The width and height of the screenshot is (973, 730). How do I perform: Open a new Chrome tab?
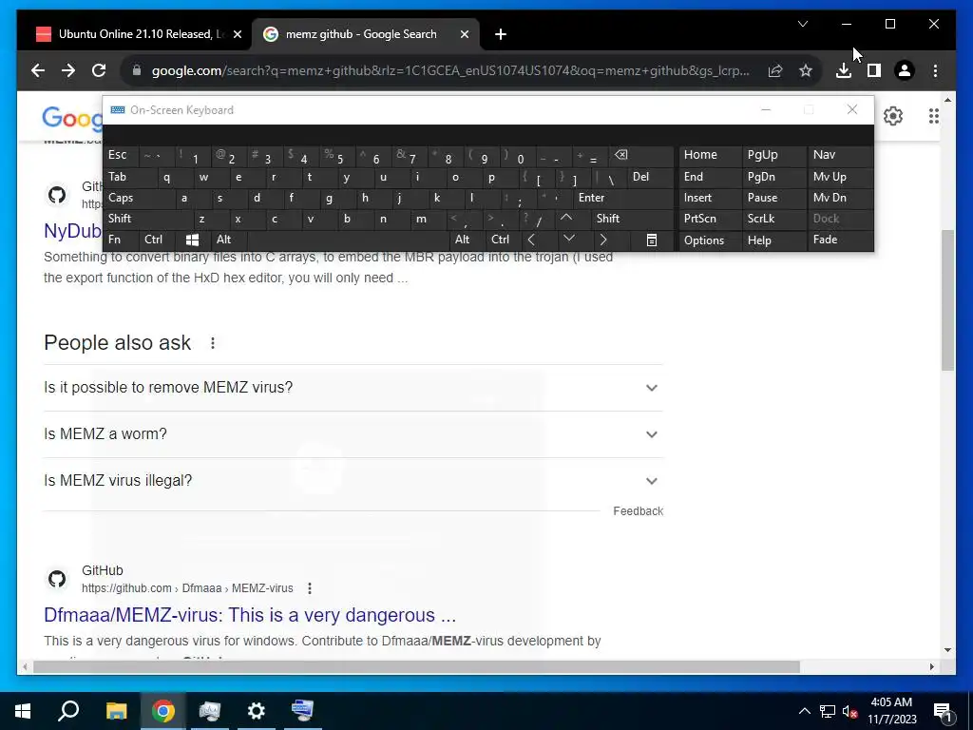click(501, 35)
